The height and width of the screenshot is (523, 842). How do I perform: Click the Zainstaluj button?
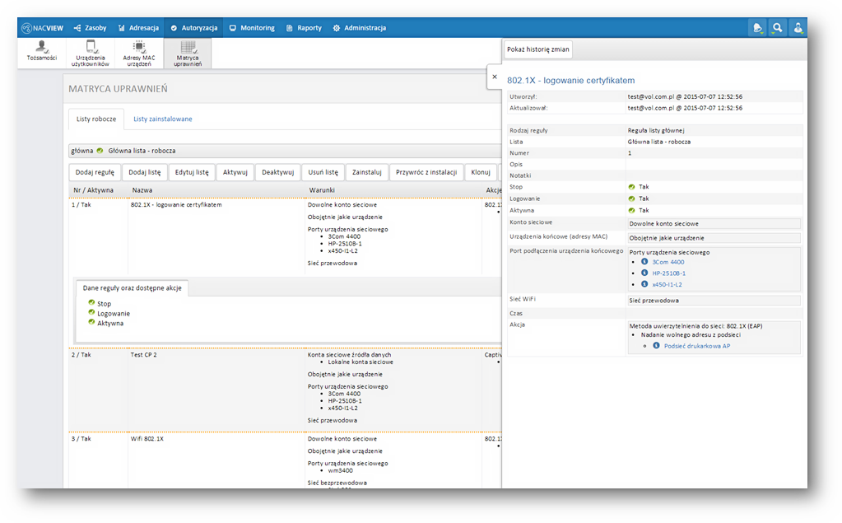click(367, 172)
